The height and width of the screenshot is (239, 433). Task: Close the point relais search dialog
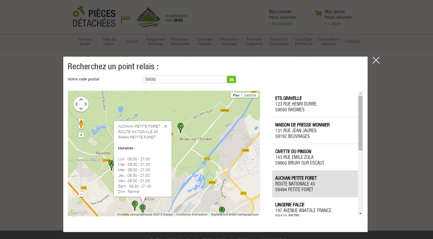[x=376, y=60]
